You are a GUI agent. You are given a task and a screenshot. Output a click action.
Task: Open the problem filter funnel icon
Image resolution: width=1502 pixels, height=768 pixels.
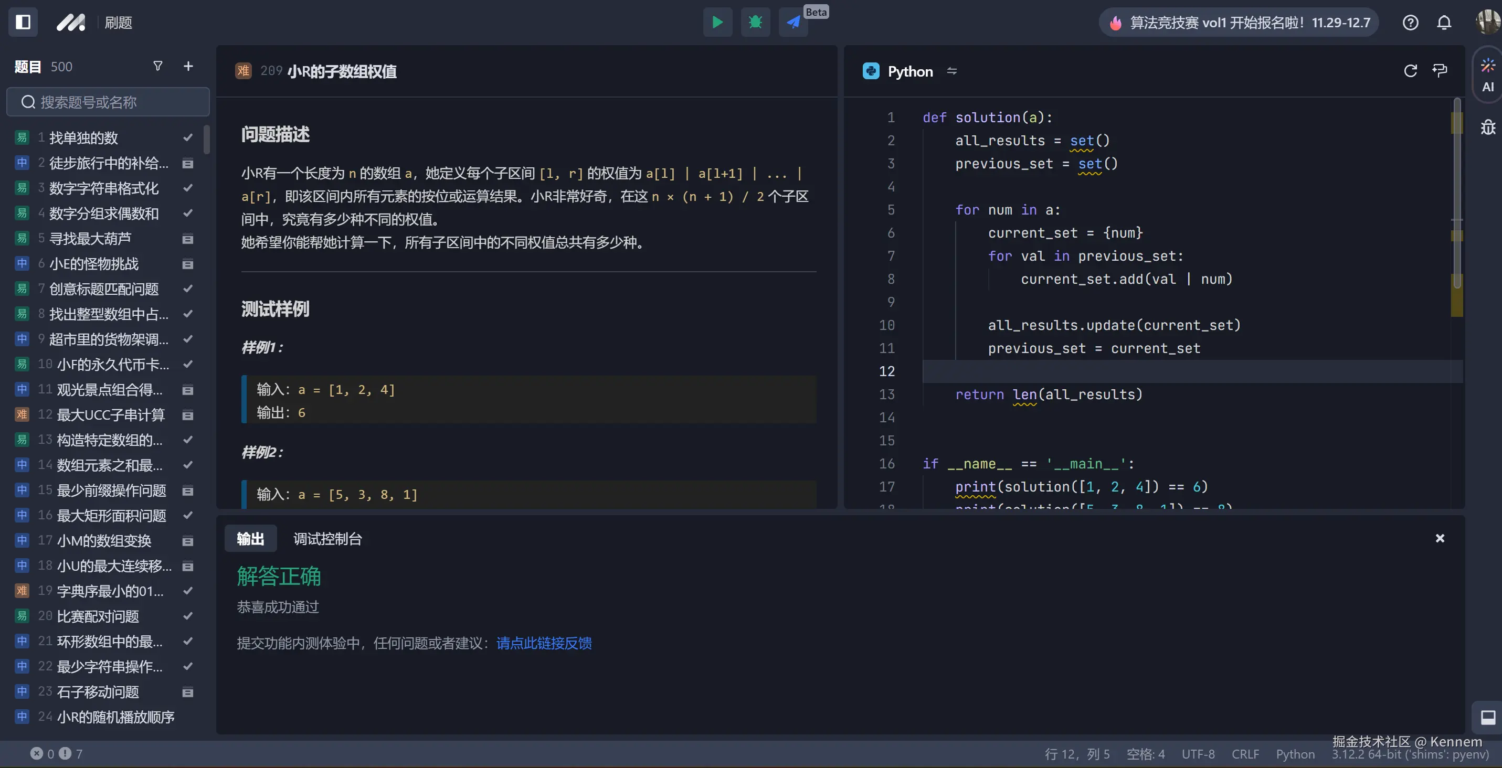[157, 67]
